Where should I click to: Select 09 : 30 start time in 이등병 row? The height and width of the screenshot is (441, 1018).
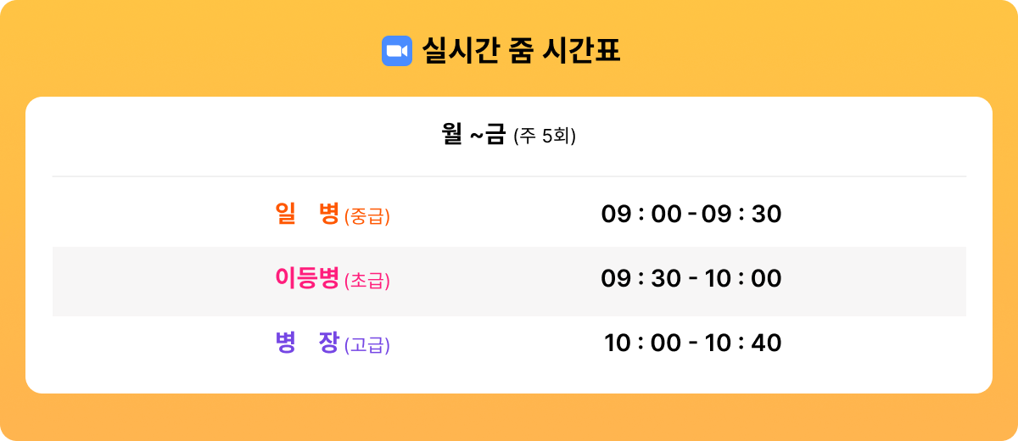pyautogui.click(x=641, y=279)
